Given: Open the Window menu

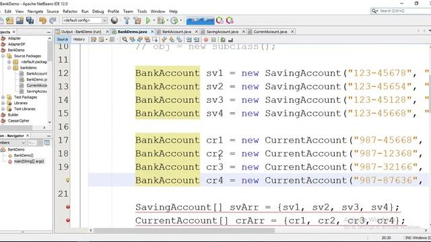Looking at the screenshot, I should (x=158, y=11).
